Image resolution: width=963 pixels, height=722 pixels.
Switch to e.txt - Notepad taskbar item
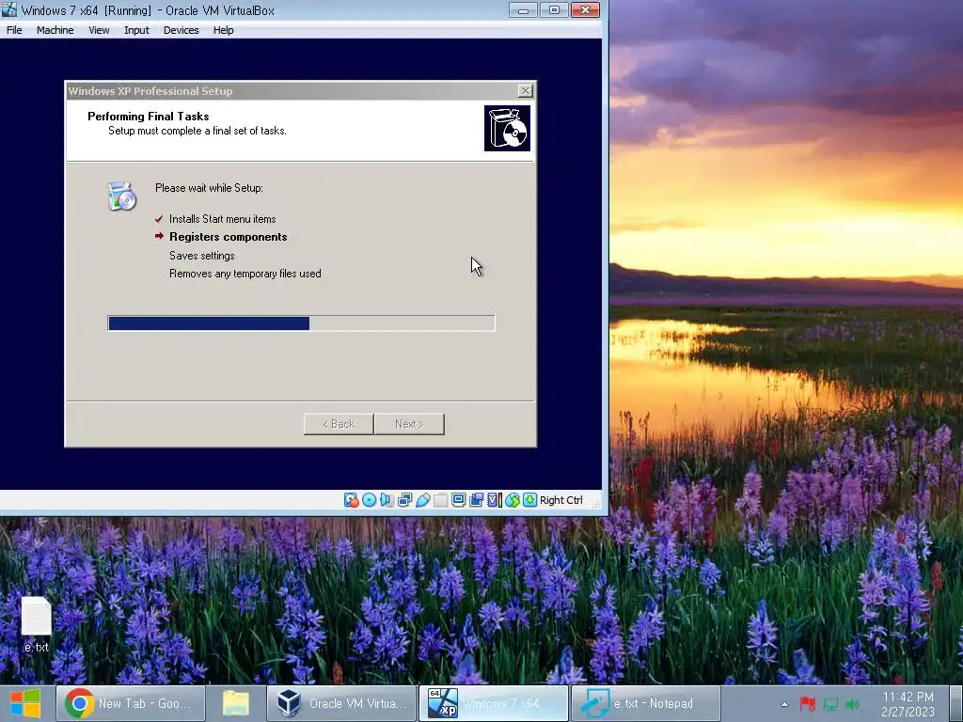[645, 703]
